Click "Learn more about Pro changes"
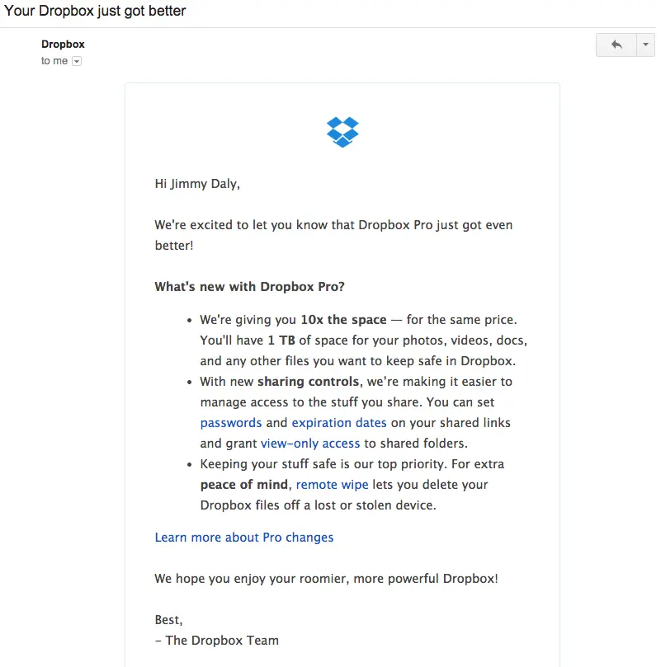 [243, 537]
